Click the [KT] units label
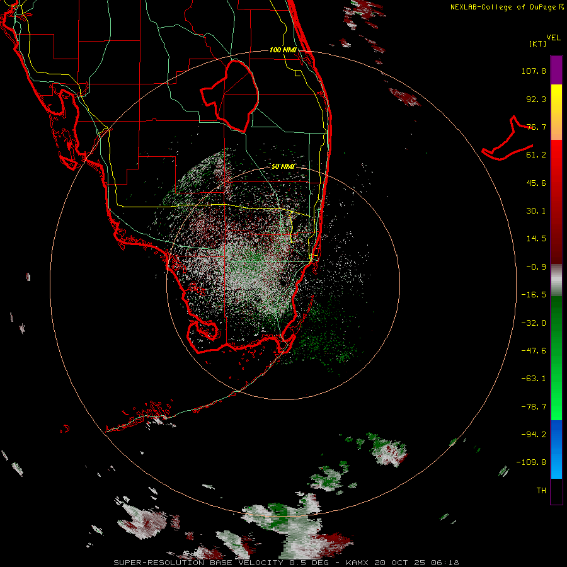Image resolution: width=567 pixels, height=567 pixels. tap(537, 43)
